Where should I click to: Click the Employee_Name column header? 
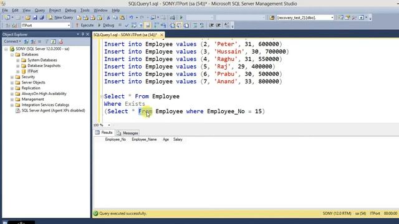point(144,139)
